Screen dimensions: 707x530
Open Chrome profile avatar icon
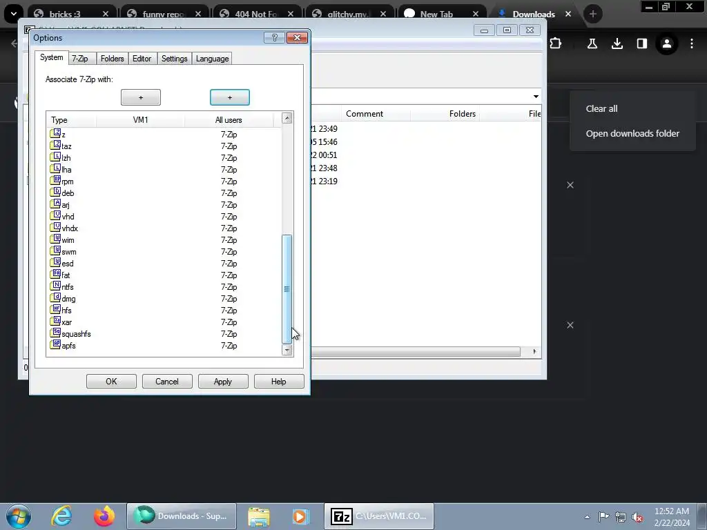[666, 43]
